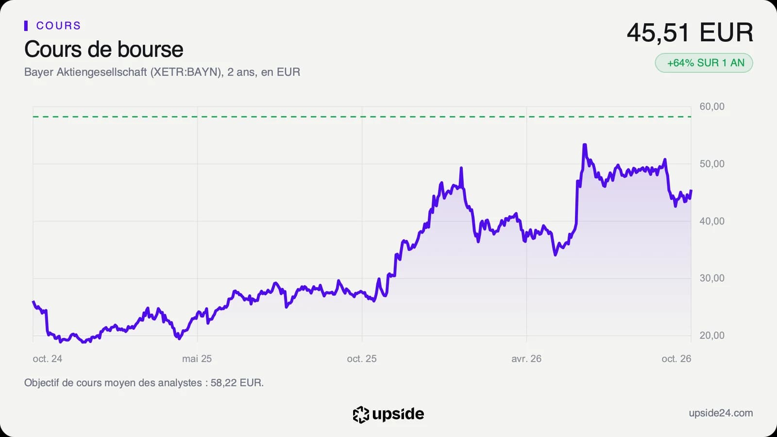
Task: Click the oct. 26 axis label
Action: (x=676, y=359)
